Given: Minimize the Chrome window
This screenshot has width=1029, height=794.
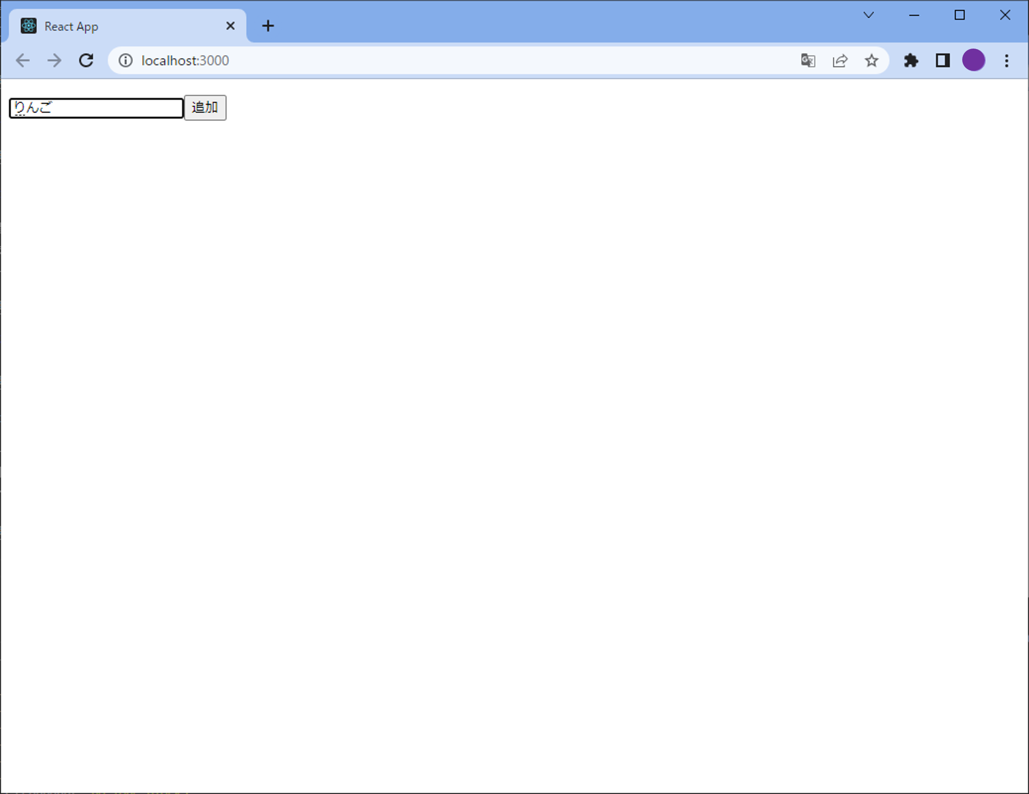Looking at the screenshot, I should [914, 15].
